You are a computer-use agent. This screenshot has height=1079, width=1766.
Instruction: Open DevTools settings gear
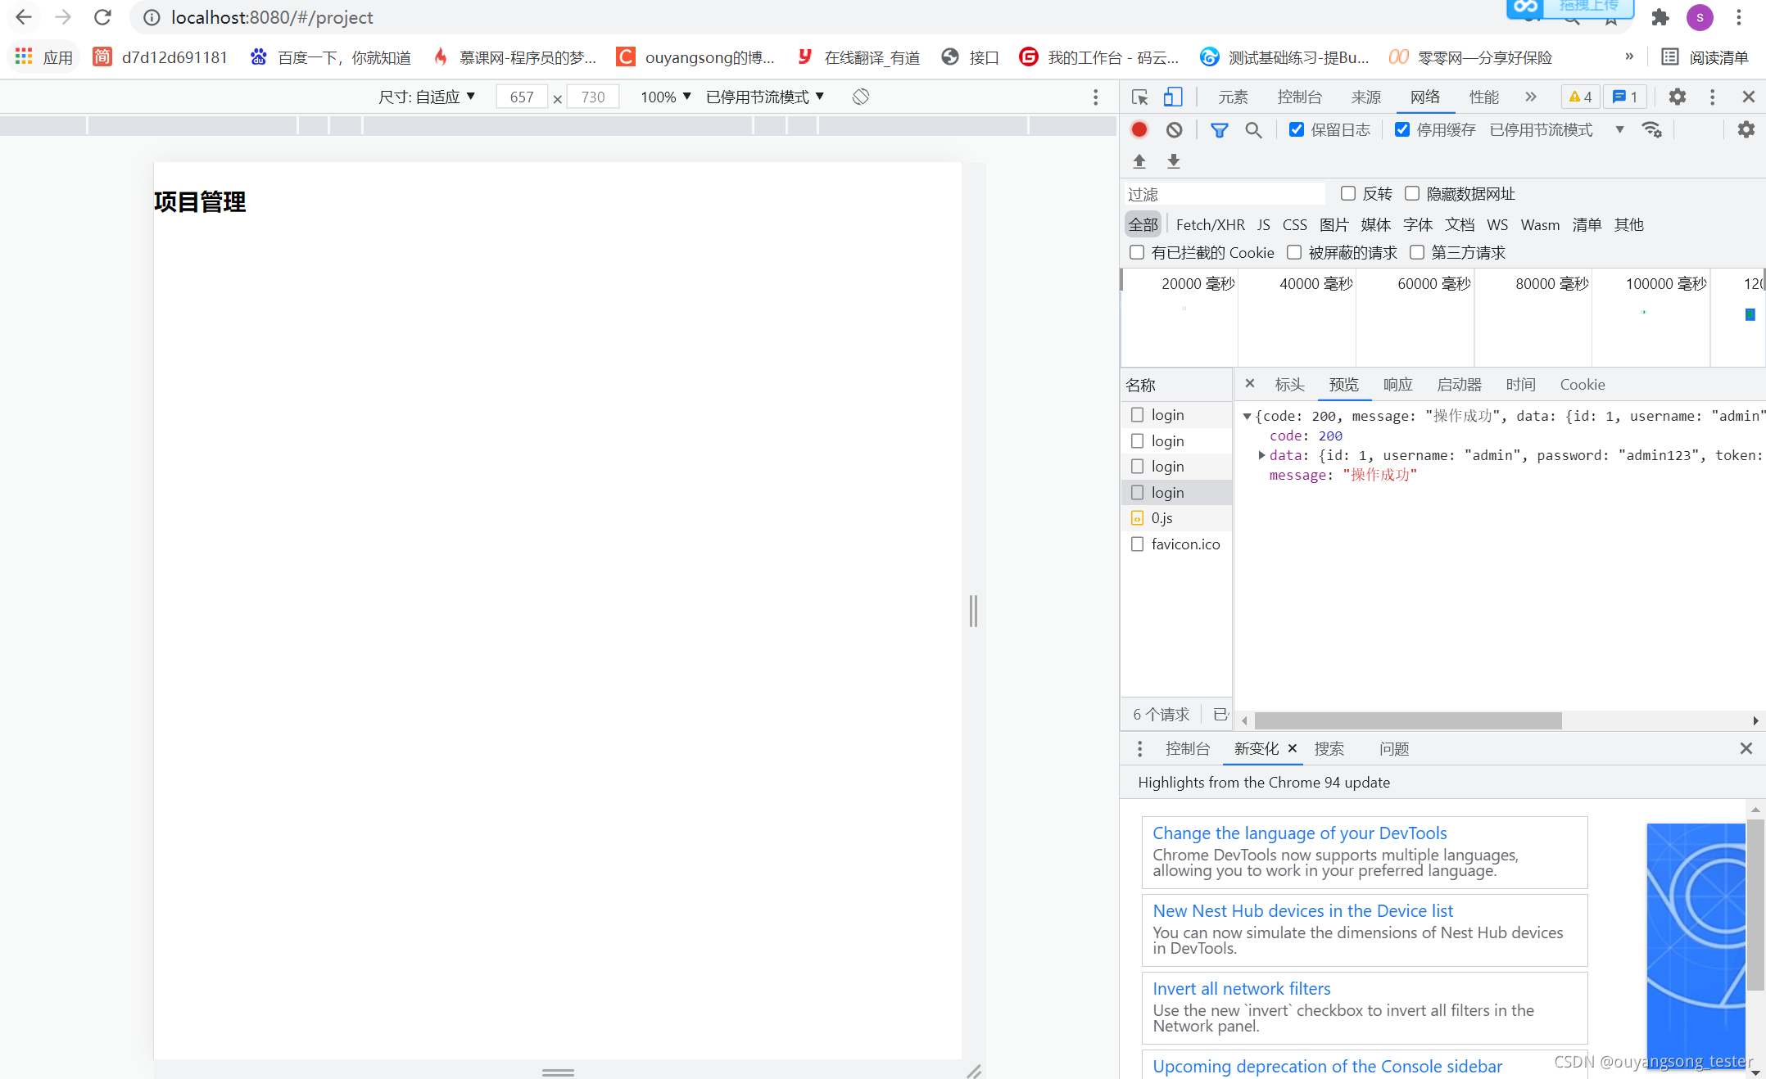[1677, 97]
